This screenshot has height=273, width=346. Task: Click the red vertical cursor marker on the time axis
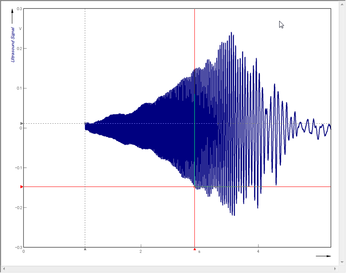(195, 249)
